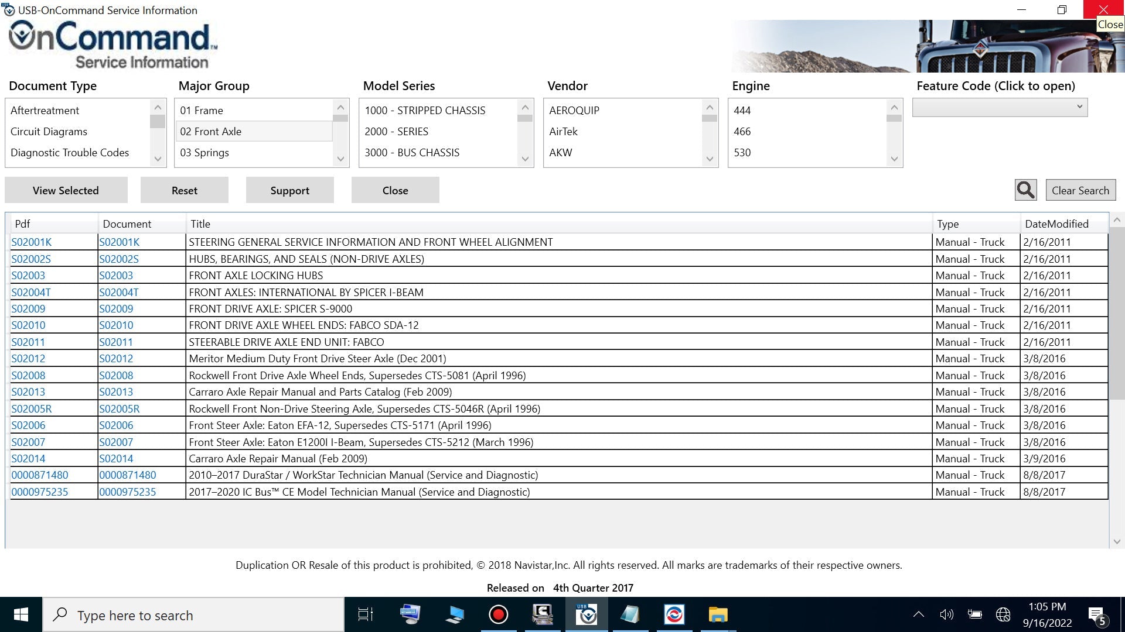1125x632 pixels.
Task: Open the Feature Code dropdown
Action: (x=1000, y=107)
